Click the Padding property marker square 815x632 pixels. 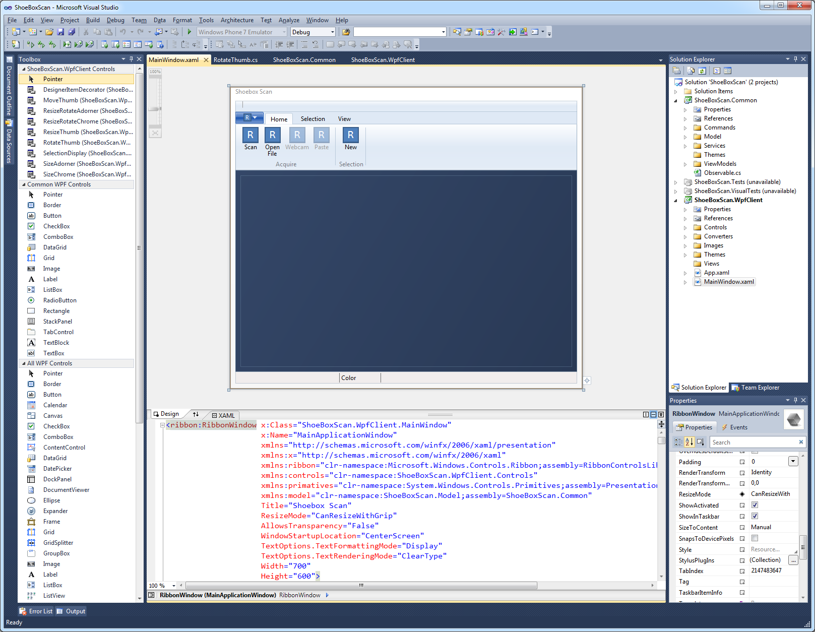[x=742, y=462]
